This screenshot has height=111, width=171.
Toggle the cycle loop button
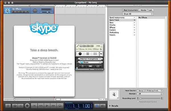click(60, 105)
